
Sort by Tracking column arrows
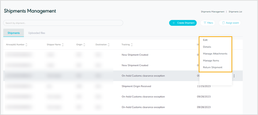132,45
